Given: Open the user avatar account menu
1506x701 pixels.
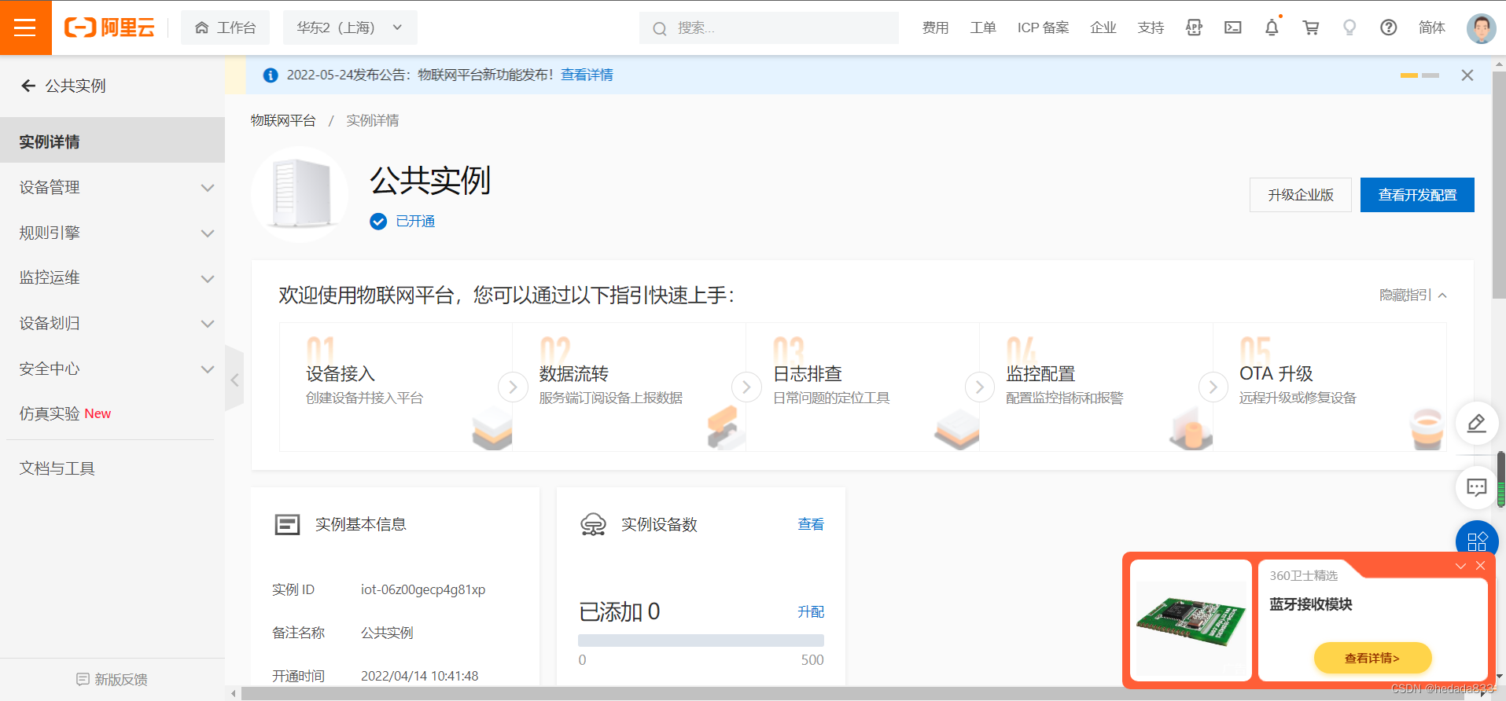Looking at the screenshot, I should click(1482, 28).
